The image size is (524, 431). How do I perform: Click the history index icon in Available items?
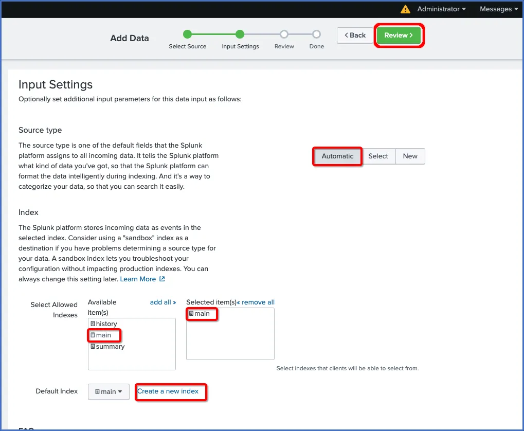pyautogui.click(x=93, y=324)
